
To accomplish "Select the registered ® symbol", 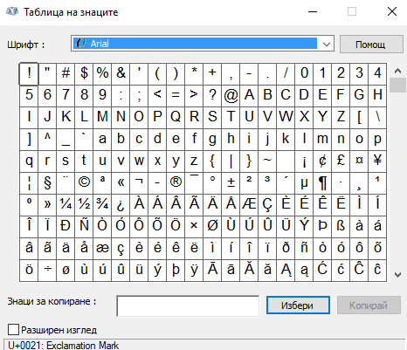I will point(176,183).
